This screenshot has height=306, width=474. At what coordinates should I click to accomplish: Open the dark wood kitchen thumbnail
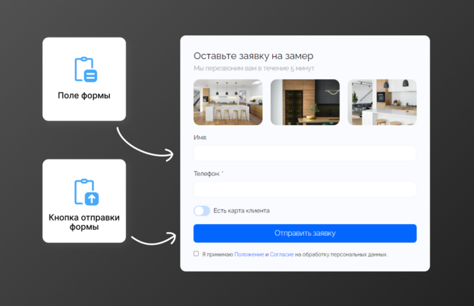pyautogui.click(x=305, y=102)
